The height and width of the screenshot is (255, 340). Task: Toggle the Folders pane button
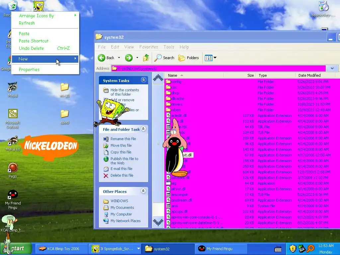click(x=189, y=58)
